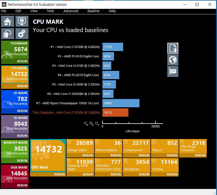Select the PassMark 5874 score tile

[15, 50]
